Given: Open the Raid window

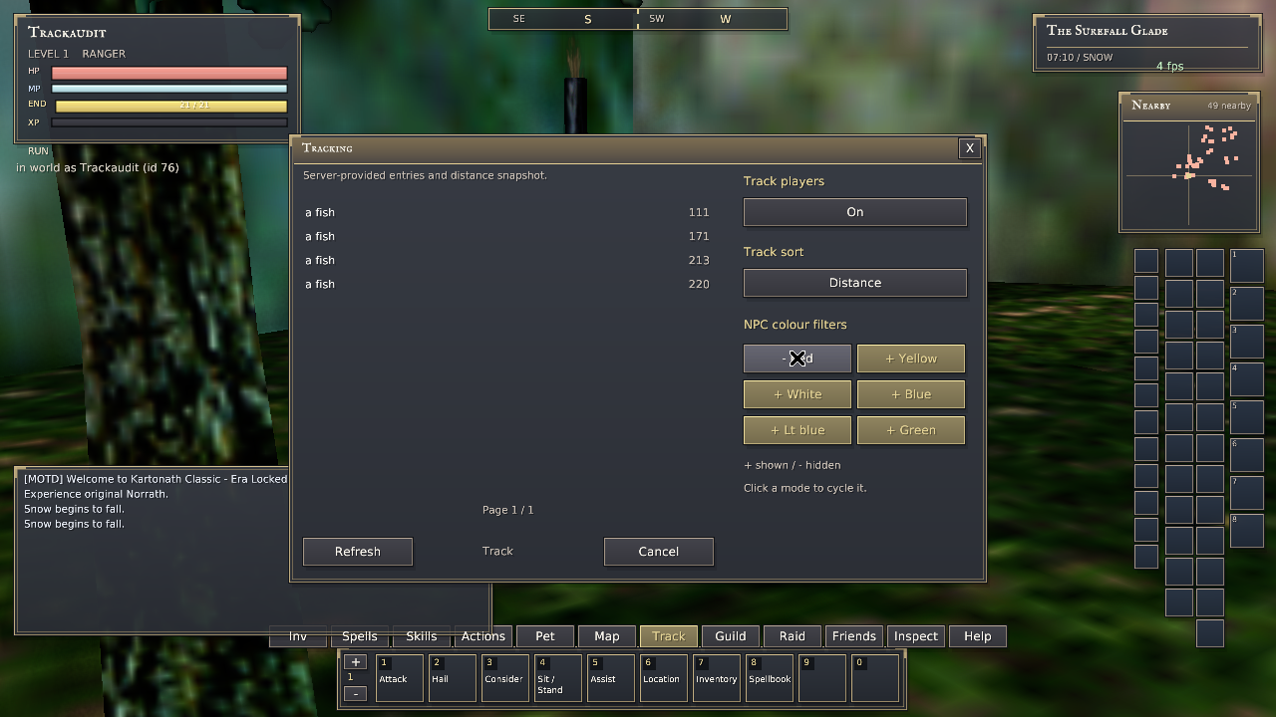Looking at the screenshot, I should [793, 636].
